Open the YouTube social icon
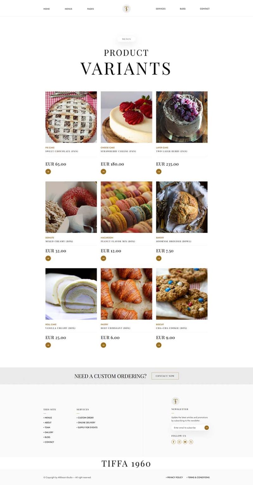Viewport: 253px width, 485px height. [185, 442]
